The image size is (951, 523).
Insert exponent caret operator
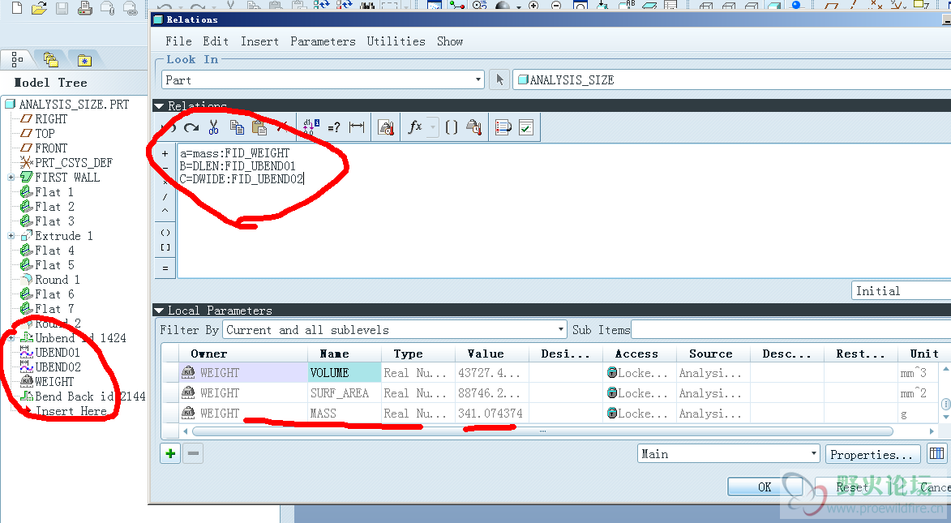pos(165,211)
